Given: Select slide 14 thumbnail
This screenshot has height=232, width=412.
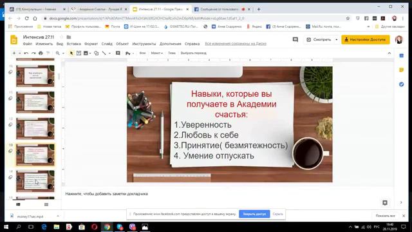Looking at the screenshot, I should point(35,181).
